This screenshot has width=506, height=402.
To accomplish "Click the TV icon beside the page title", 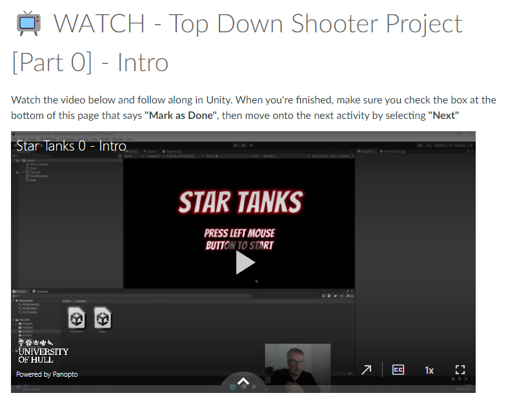I will tap(28, 24).
